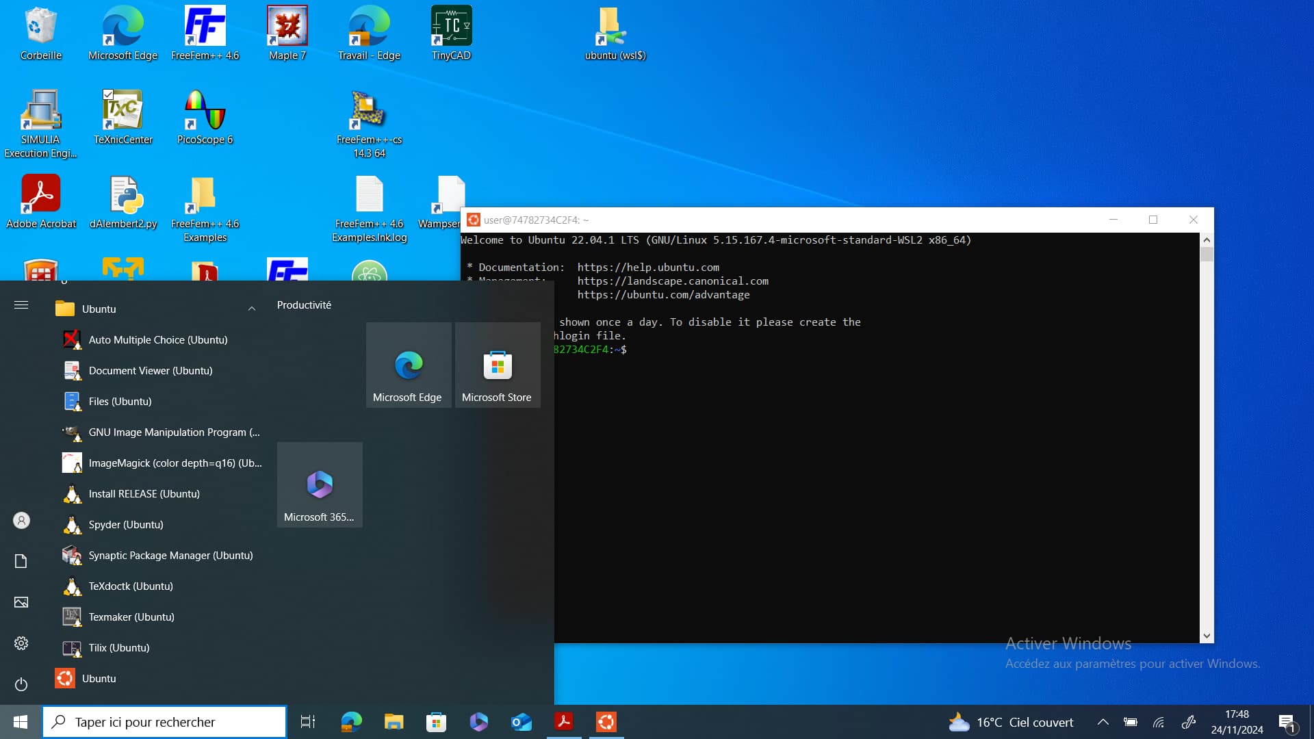Switch to Adobe Acrobat taskbar icon
1314x739 pixels.
pos(564,722)
